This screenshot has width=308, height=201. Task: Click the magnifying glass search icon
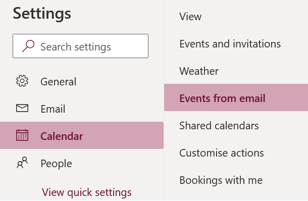pyautogui.click(x=28, y=46)
